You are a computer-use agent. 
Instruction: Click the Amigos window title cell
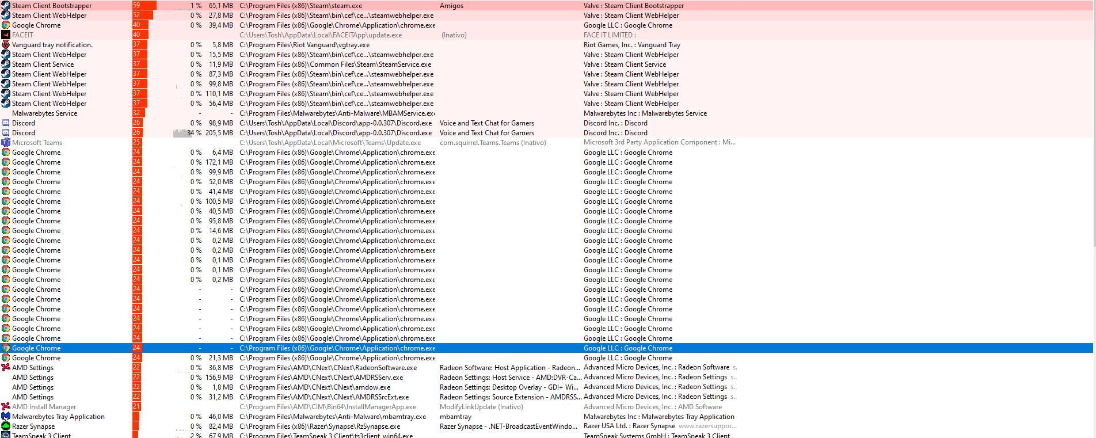[451, 6]
